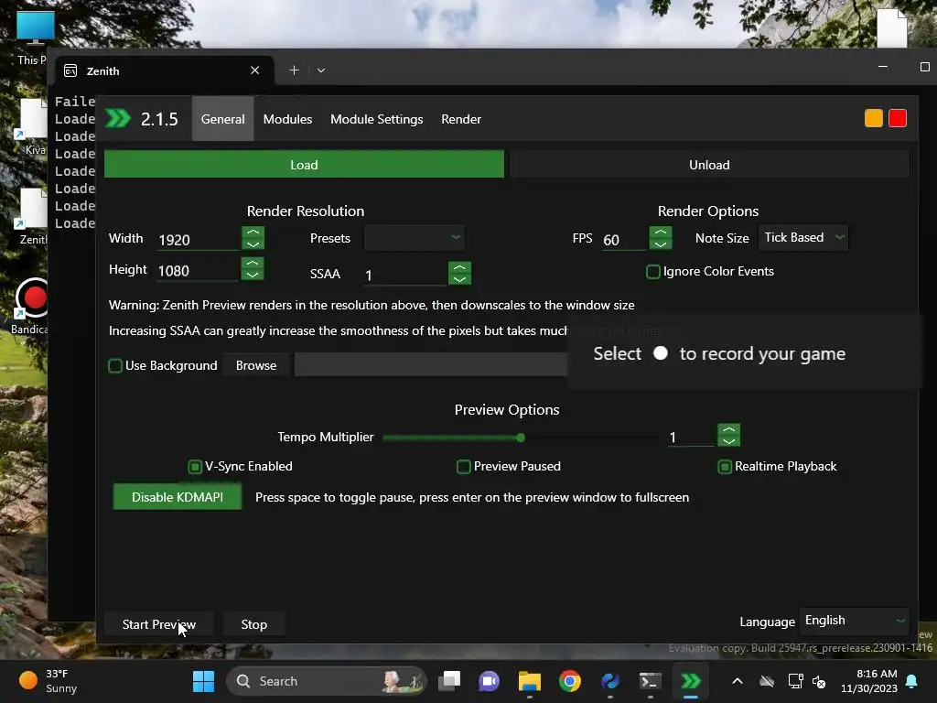The width and height of the screenshot is (937, 703).
Task: Open the clock showing 8:16 AM
Action: (x=869, y=681)
